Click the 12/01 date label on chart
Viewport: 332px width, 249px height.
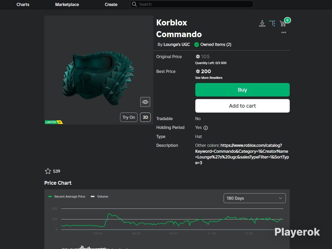[249, 233]
